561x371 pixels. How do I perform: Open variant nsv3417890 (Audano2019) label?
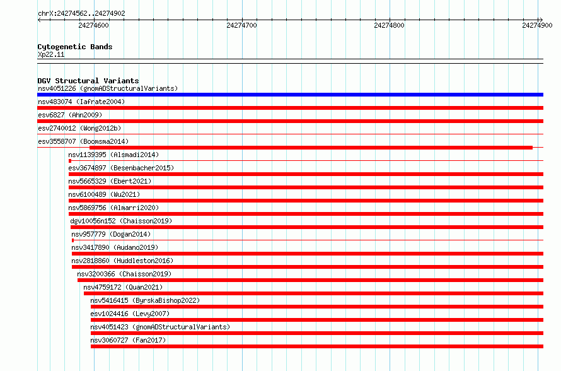(115, 247)
